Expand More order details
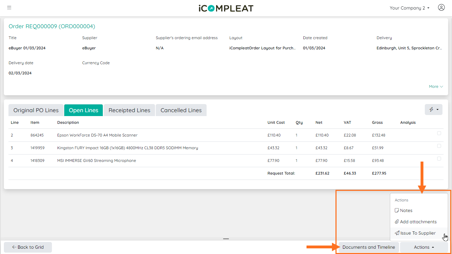The image size is (452, 254). point(436,86)
